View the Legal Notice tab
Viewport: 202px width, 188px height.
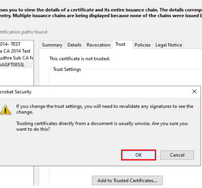click(x=169, y=45)
